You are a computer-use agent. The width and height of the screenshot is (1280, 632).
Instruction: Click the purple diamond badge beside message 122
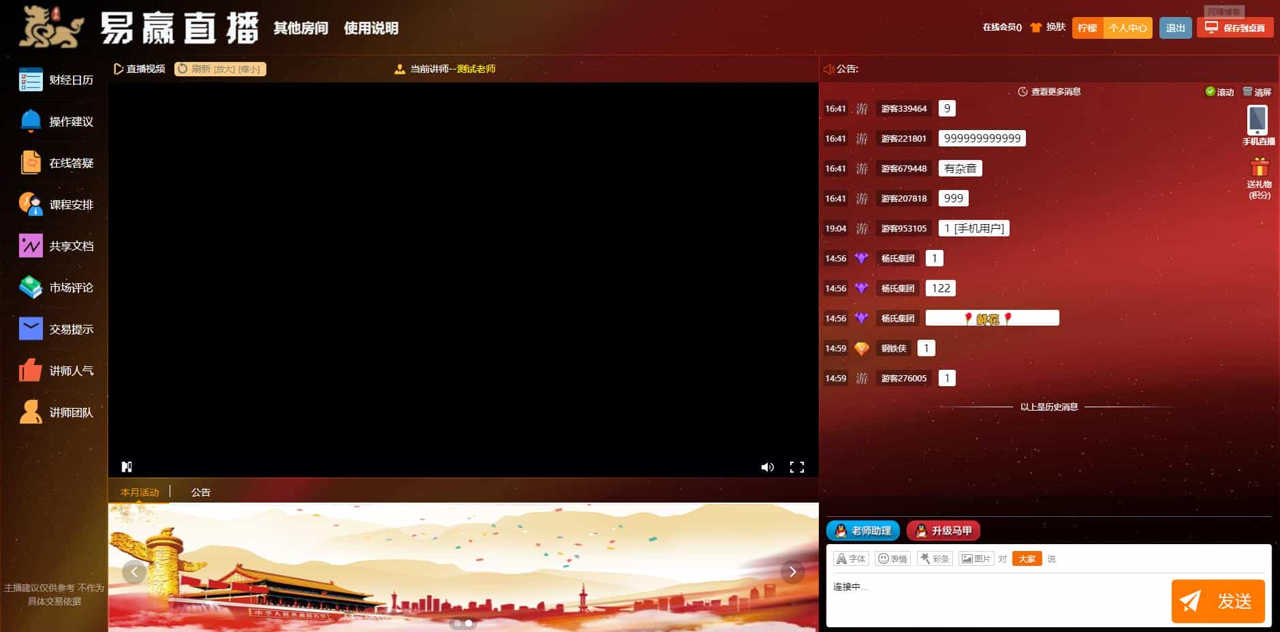[861, 288]
